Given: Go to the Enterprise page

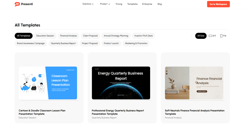Looking at the screenshot, I should 147,4.
